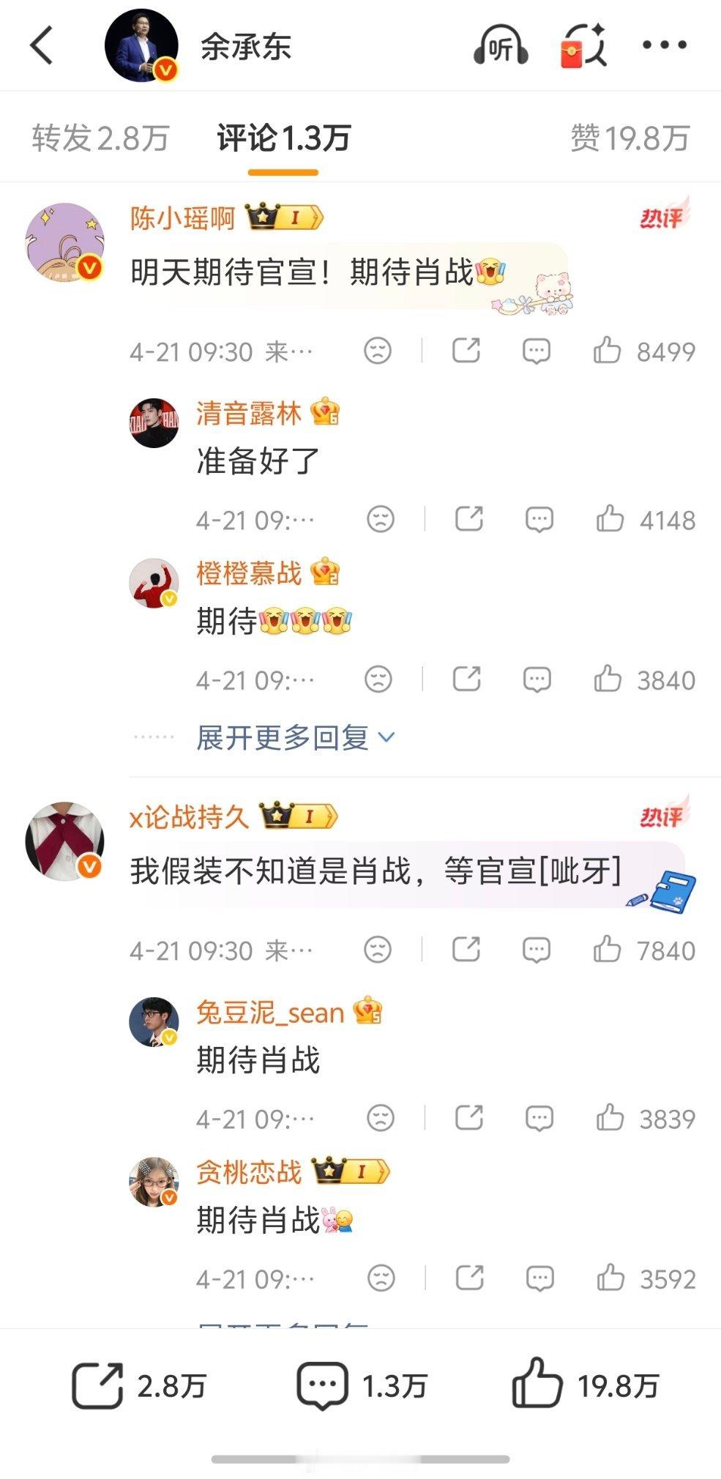Expand more replies under 陈小瑶啊's comment
Viewport: 721px width, 1479px height.
point(296,737)
